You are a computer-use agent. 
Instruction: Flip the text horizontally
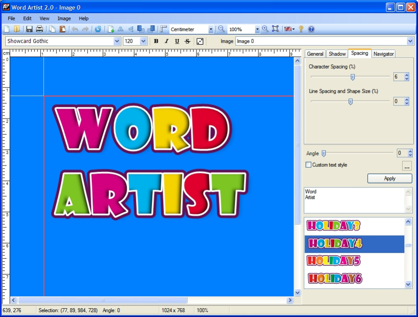pos(121,29)
